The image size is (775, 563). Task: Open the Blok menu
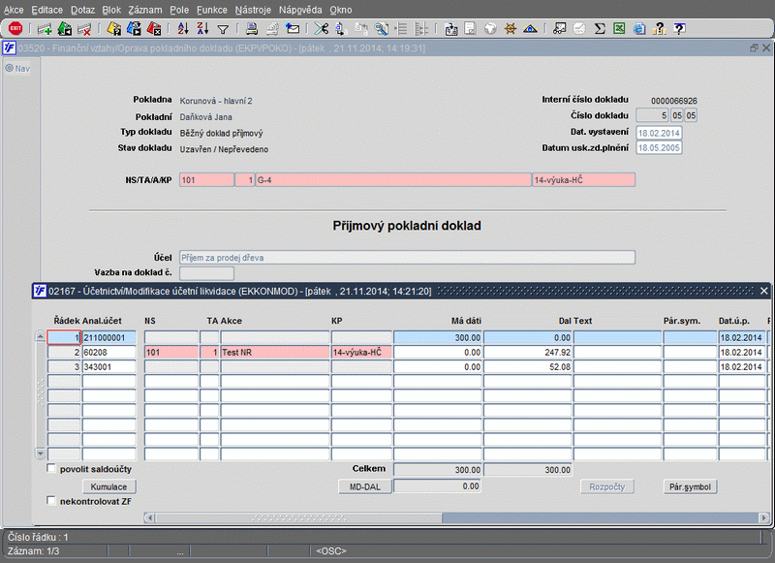pyautogui.click(x=111, y=10)
